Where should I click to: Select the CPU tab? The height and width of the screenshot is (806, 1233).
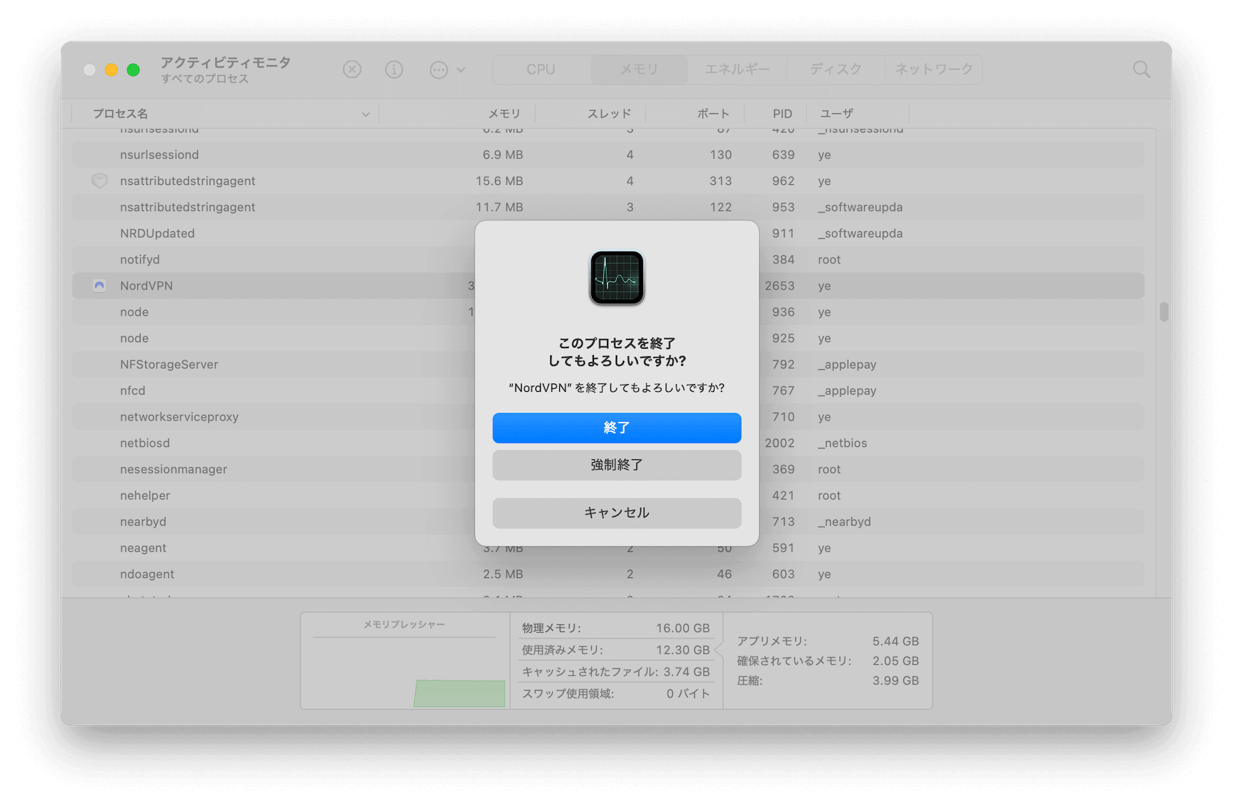pos(541,70)
